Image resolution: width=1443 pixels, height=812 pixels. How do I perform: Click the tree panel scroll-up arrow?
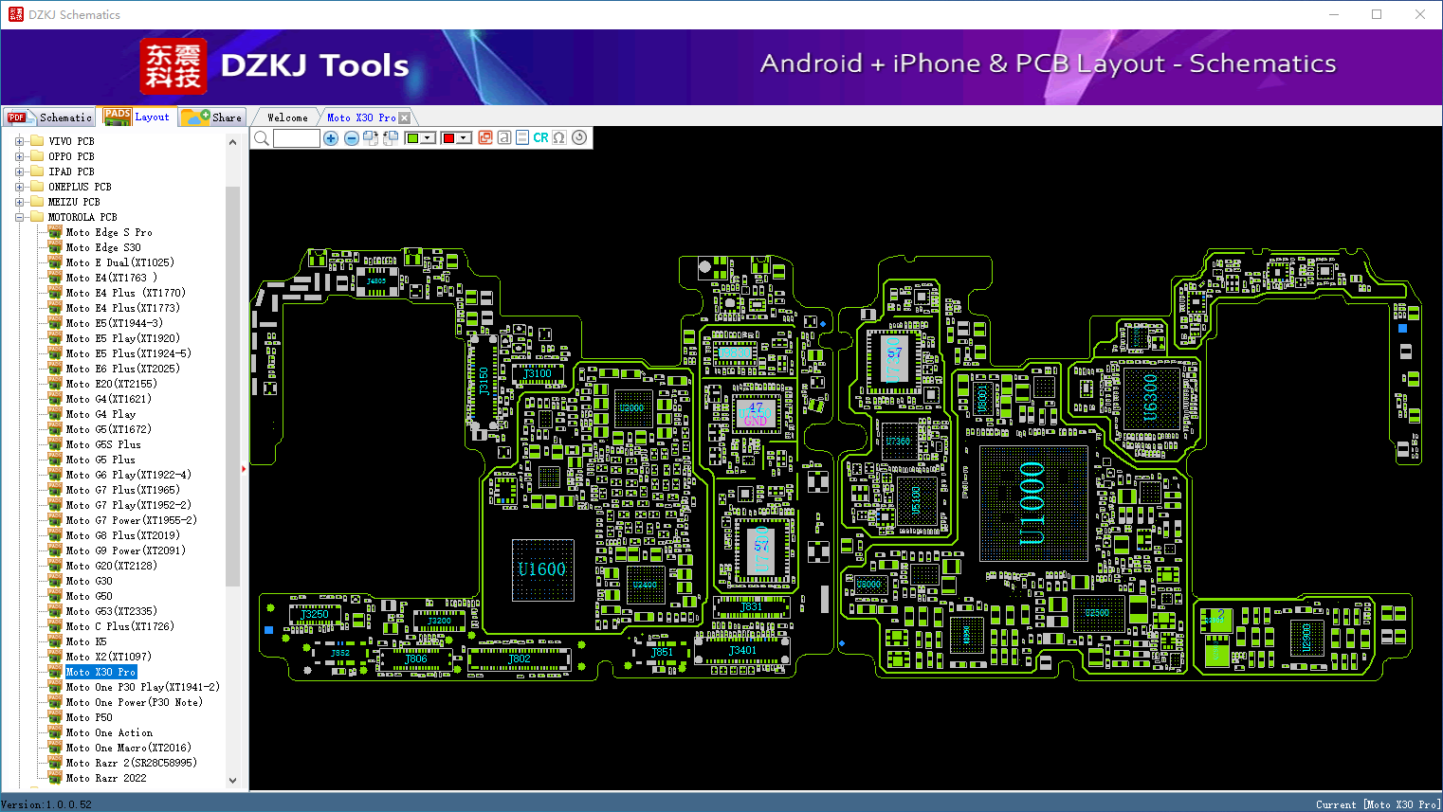(233, 142)
